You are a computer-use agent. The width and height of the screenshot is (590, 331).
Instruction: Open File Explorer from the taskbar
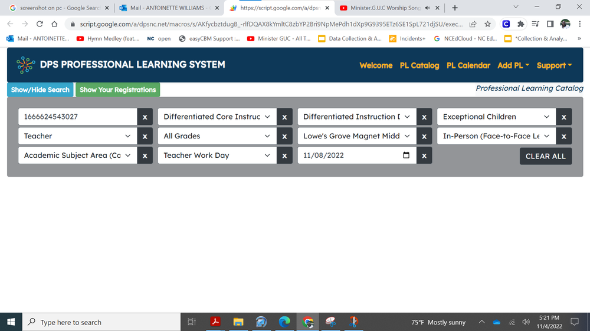[x=238, y=322]
